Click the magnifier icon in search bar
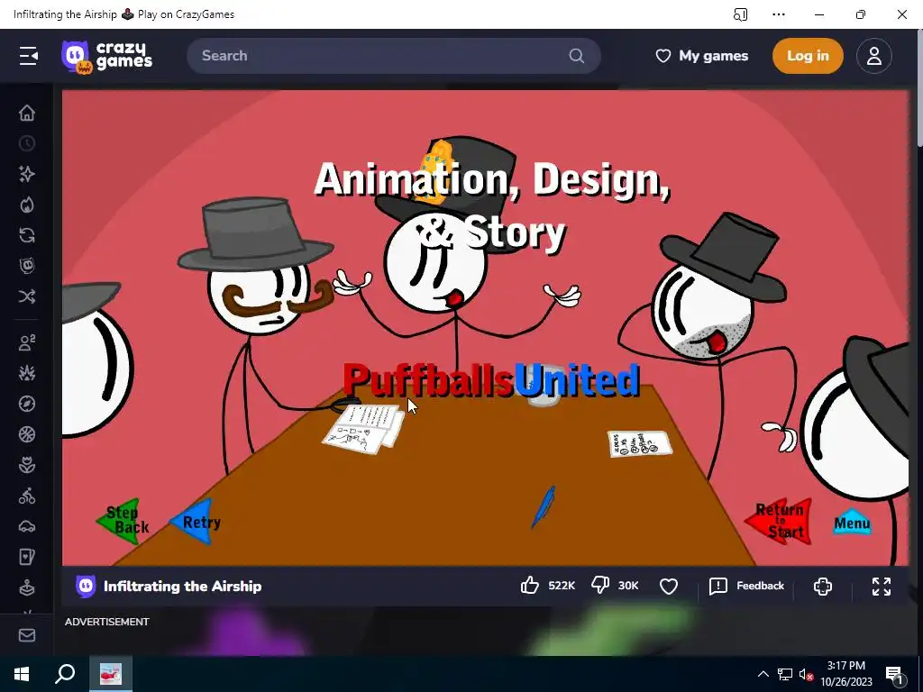Viewport: 923px width, 692px height. pyautogui.click(x=576, y=56)
